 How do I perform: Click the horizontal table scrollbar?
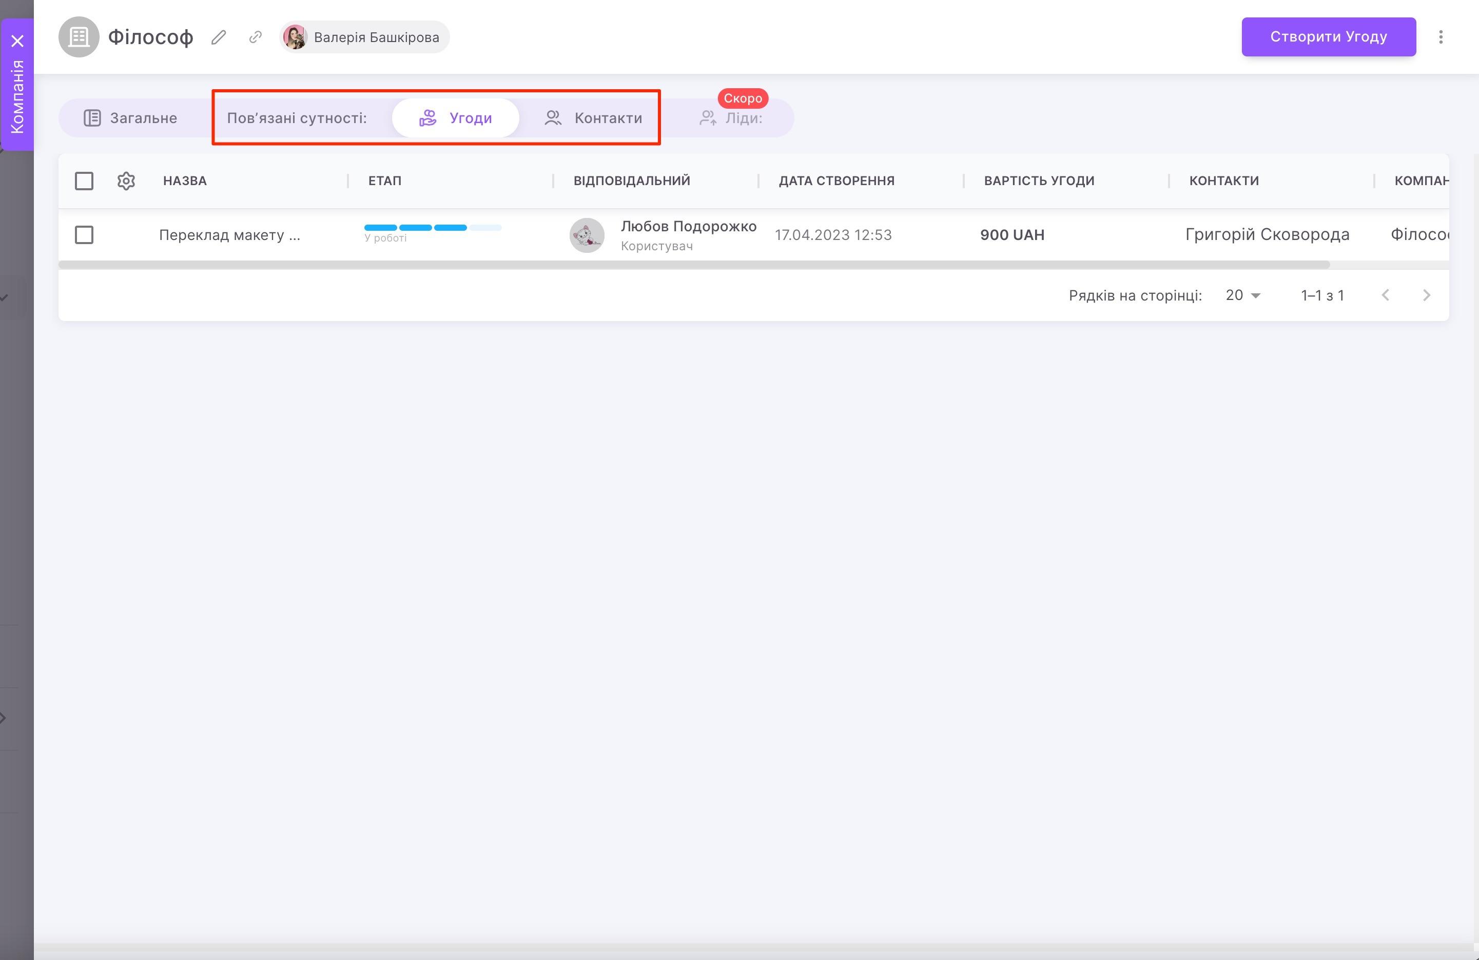[693, 265]
